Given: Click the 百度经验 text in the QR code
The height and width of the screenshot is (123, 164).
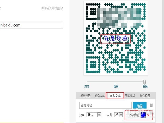Looking at the screenshot, I should [116, 38].
